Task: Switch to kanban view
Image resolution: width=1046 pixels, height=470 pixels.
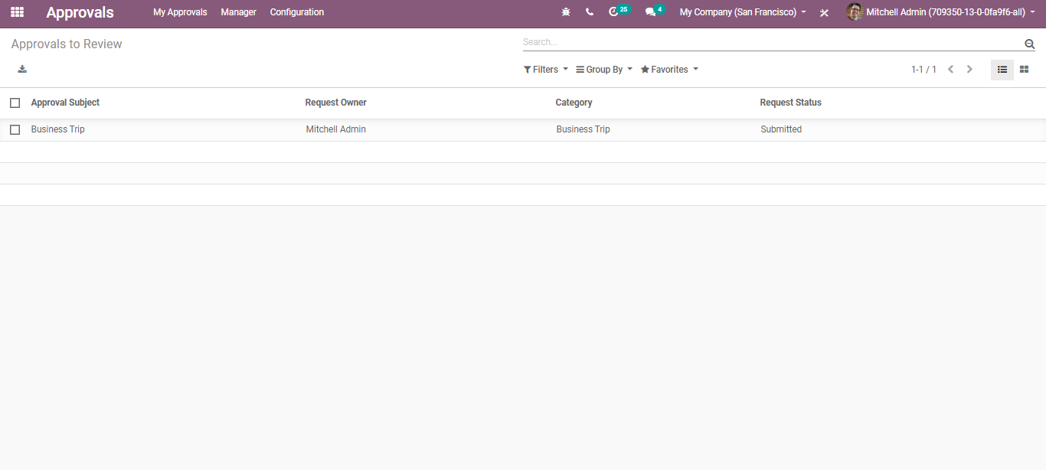Action: (x=1024, y=70)
